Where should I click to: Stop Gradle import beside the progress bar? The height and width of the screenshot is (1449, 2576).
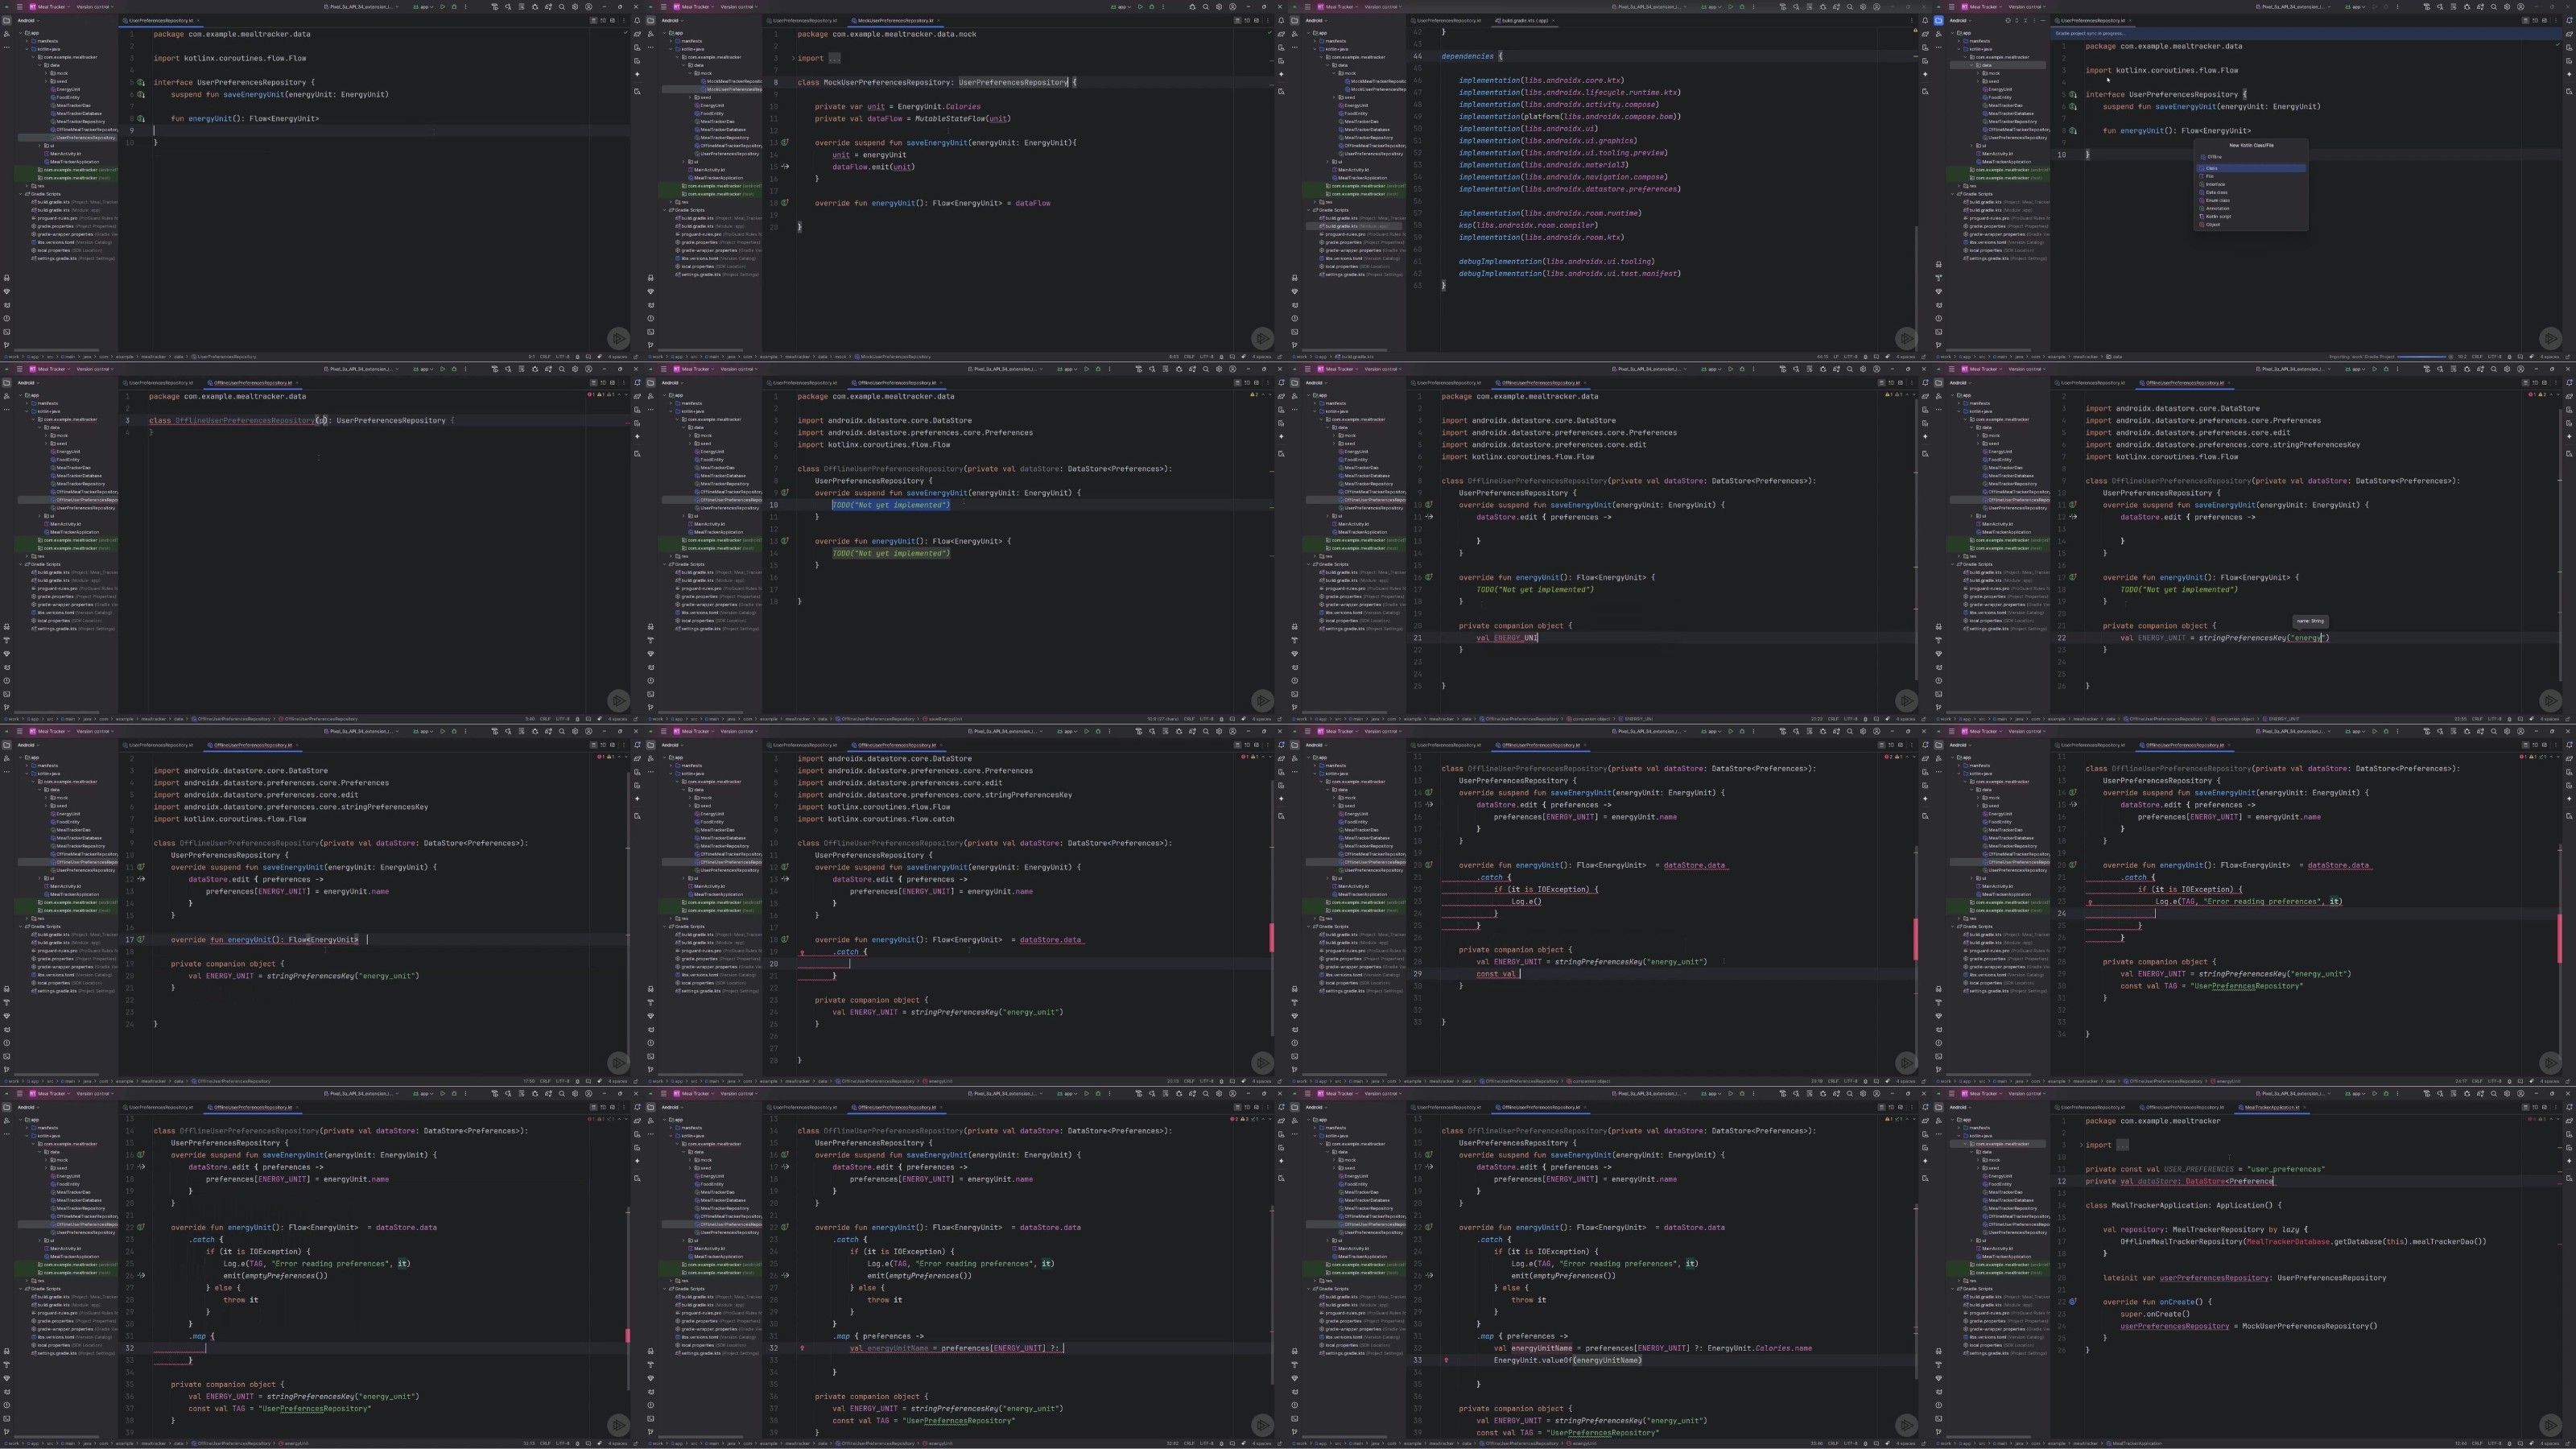[2451, 357]
